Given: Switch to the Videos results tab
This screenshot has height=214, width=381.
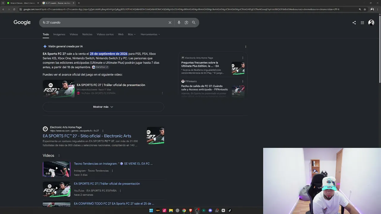Looking at the screenshot, I should [x=74, y=34].
